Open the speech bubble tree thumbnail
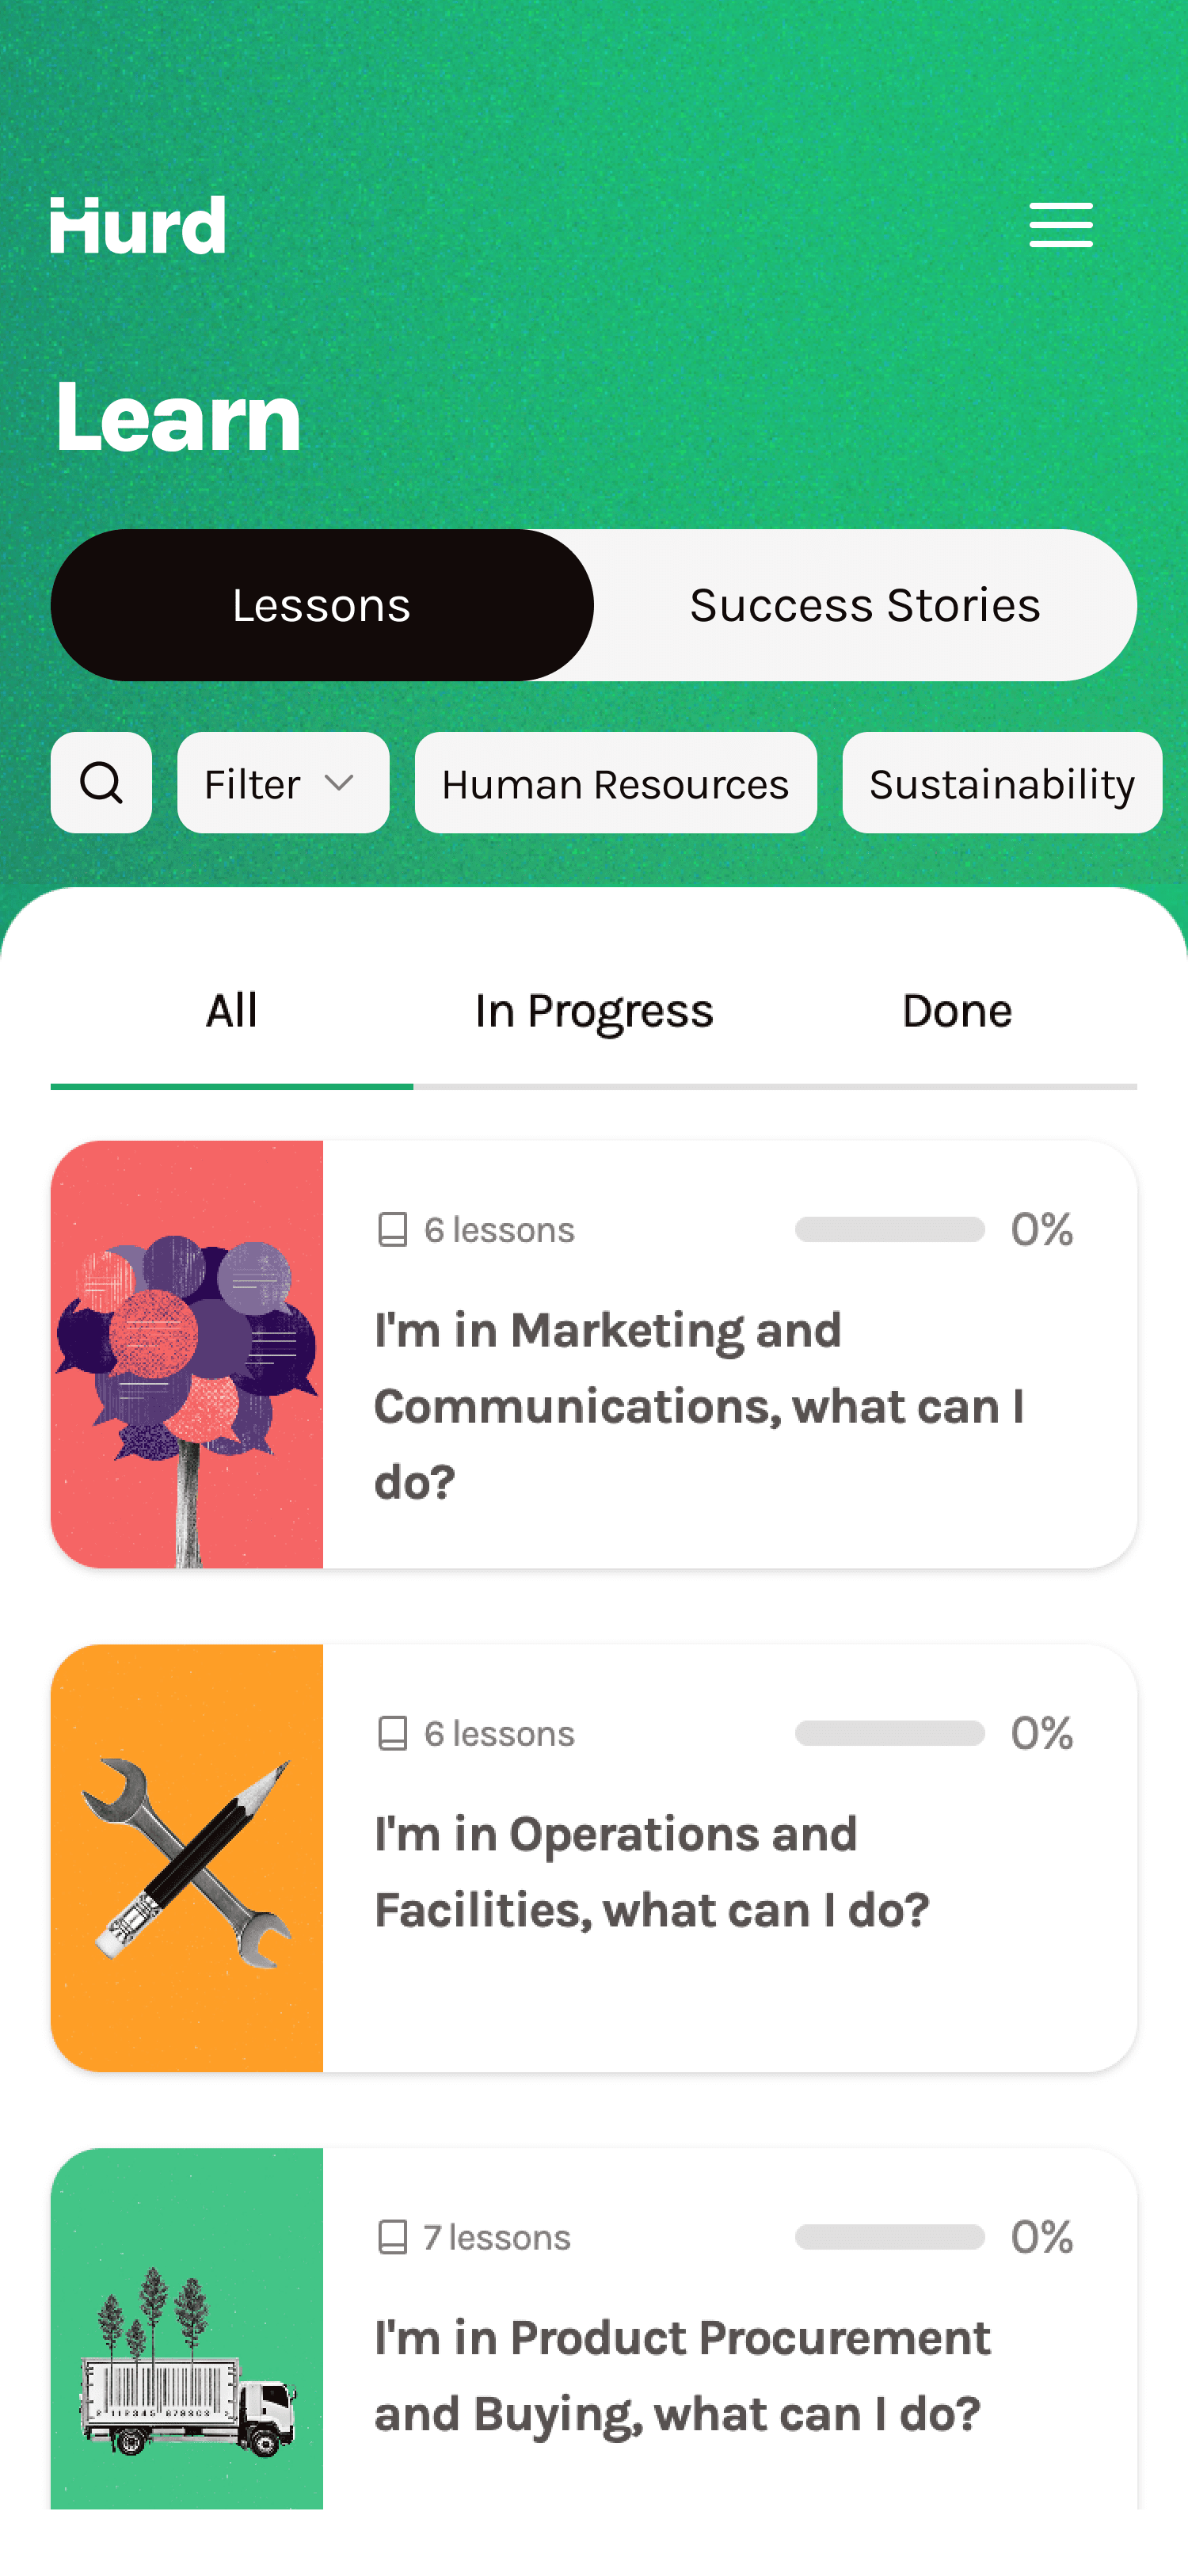Screen dimensions: 1188x2576 [187, 1354]
